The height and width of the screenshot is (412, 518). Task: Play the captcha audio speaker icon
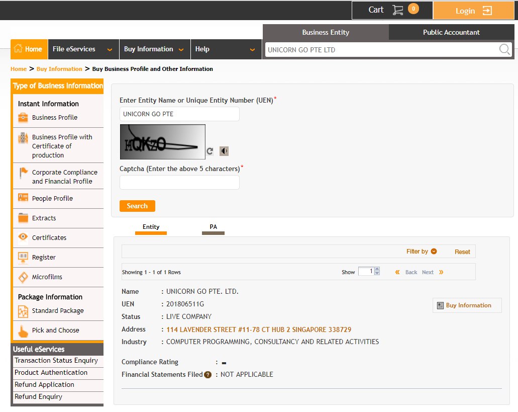224,151
